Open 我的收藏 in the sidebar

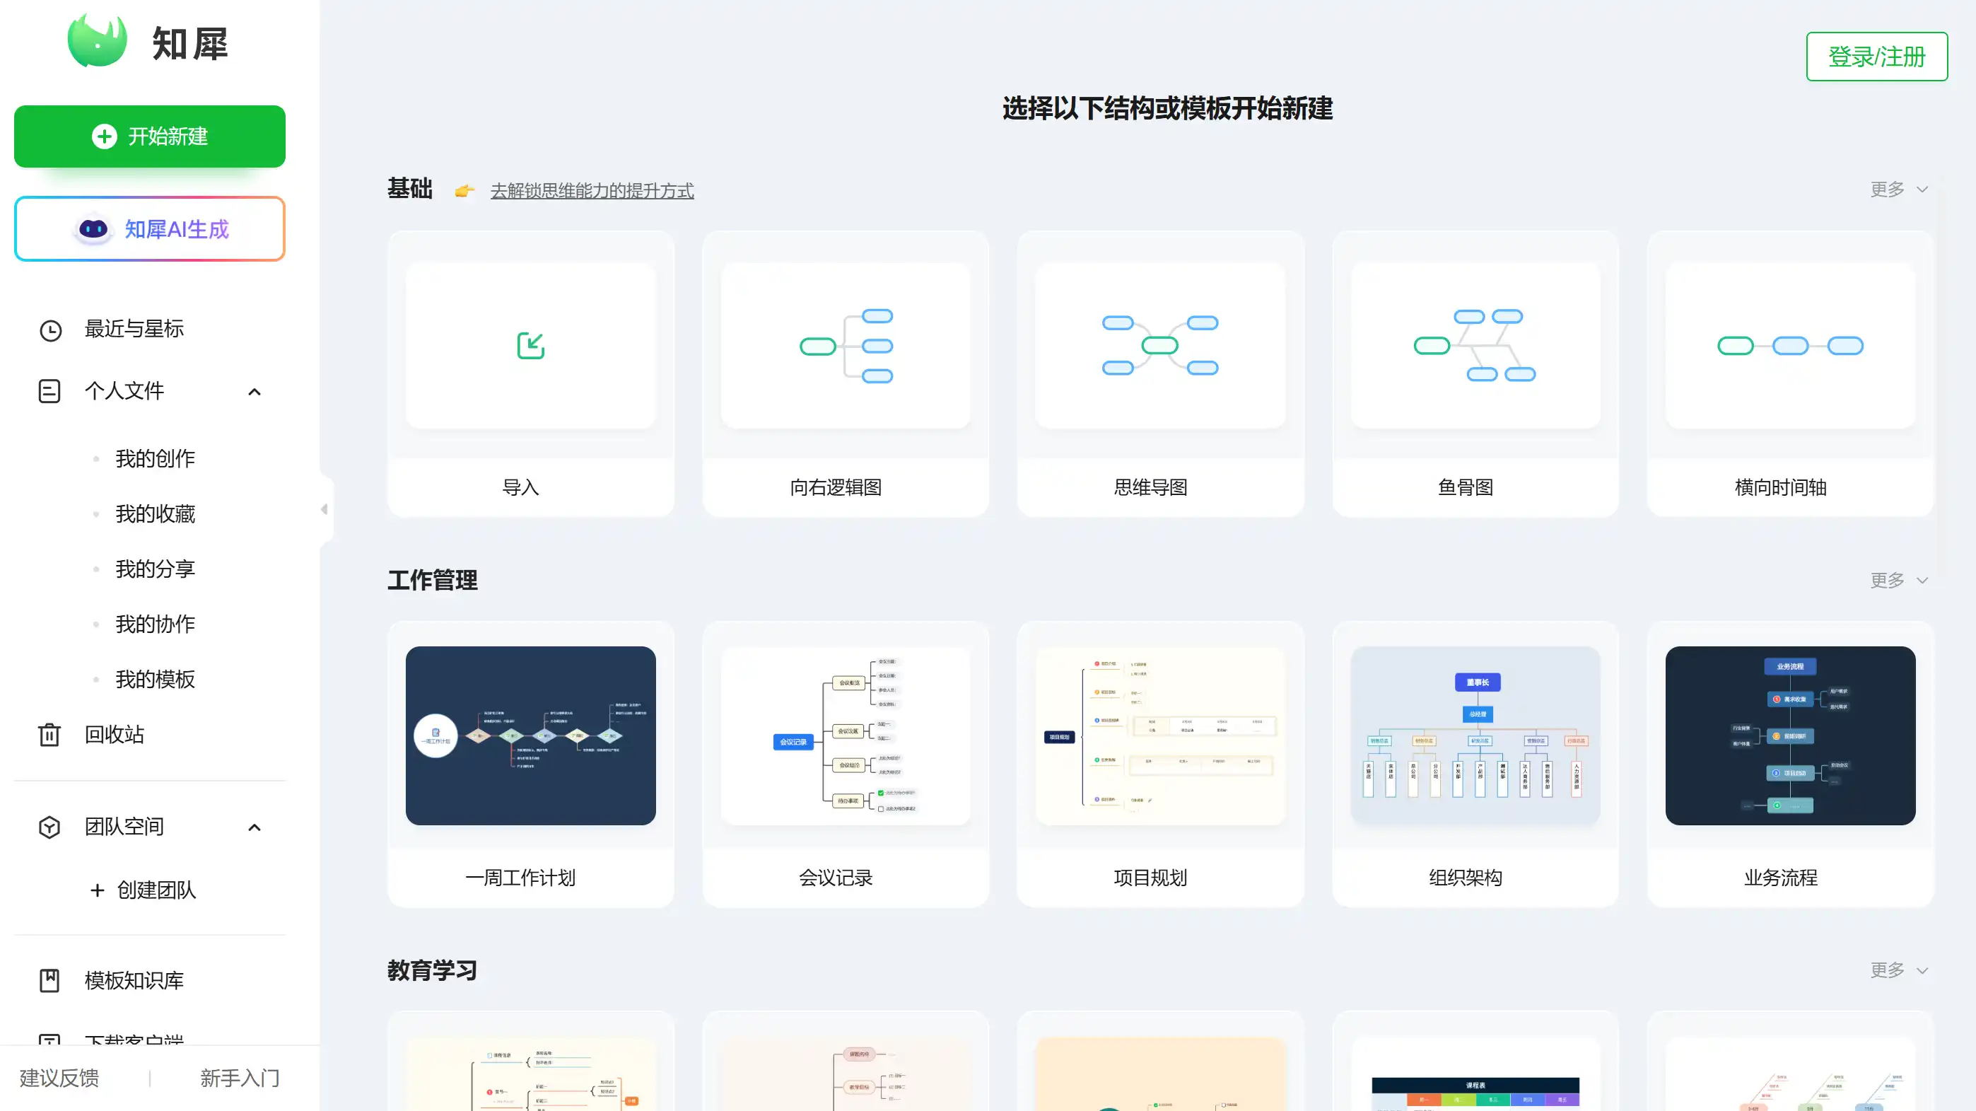[155, 514]
